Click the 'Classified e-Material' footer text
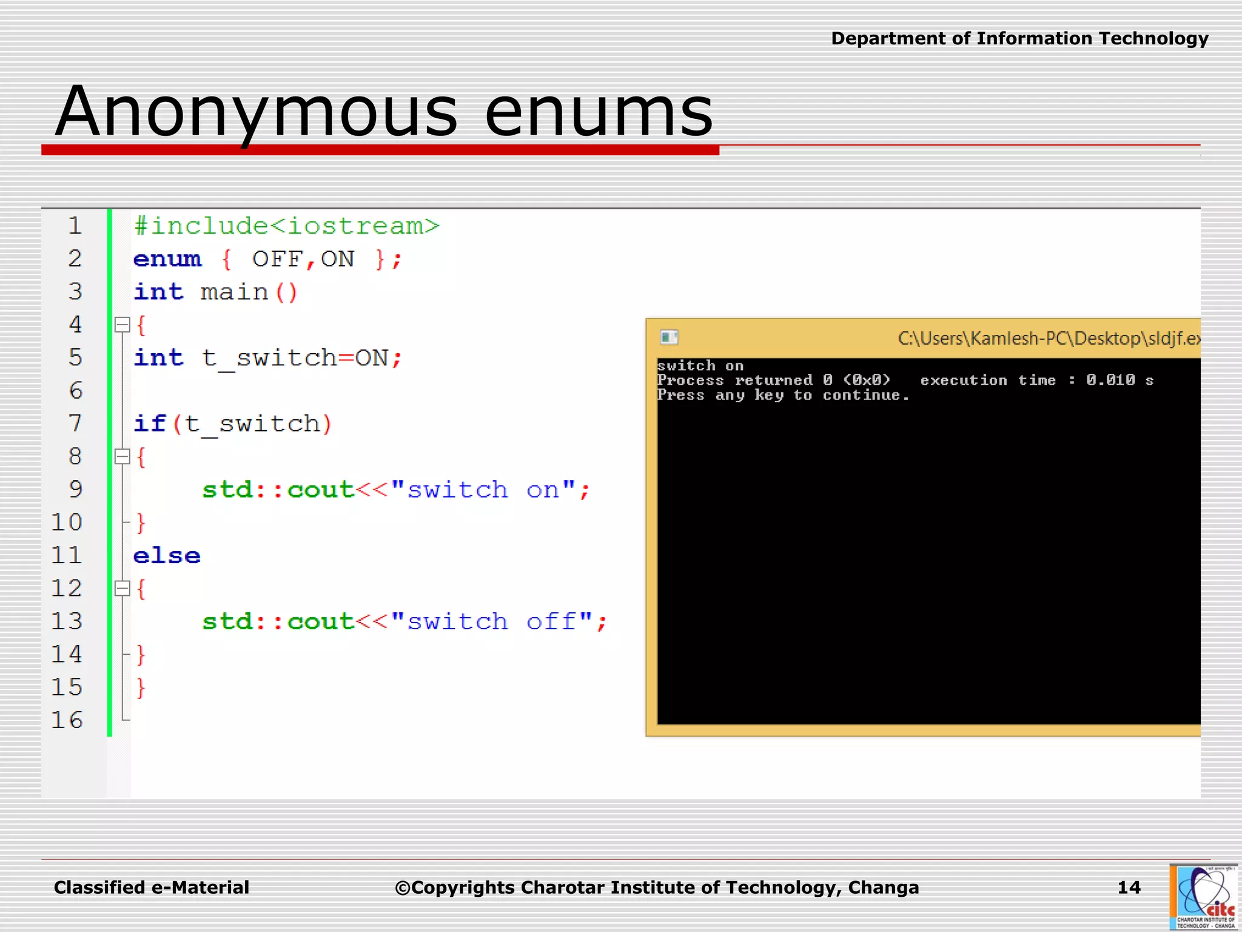This screenshot has height=932, width=1242. point(152,888)
